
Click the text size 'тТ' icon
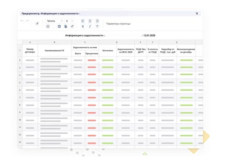[x=72, y=26]
